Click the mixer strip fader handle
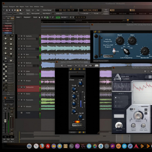Viewport: 152px width, 152px height. tap(5, 121)
